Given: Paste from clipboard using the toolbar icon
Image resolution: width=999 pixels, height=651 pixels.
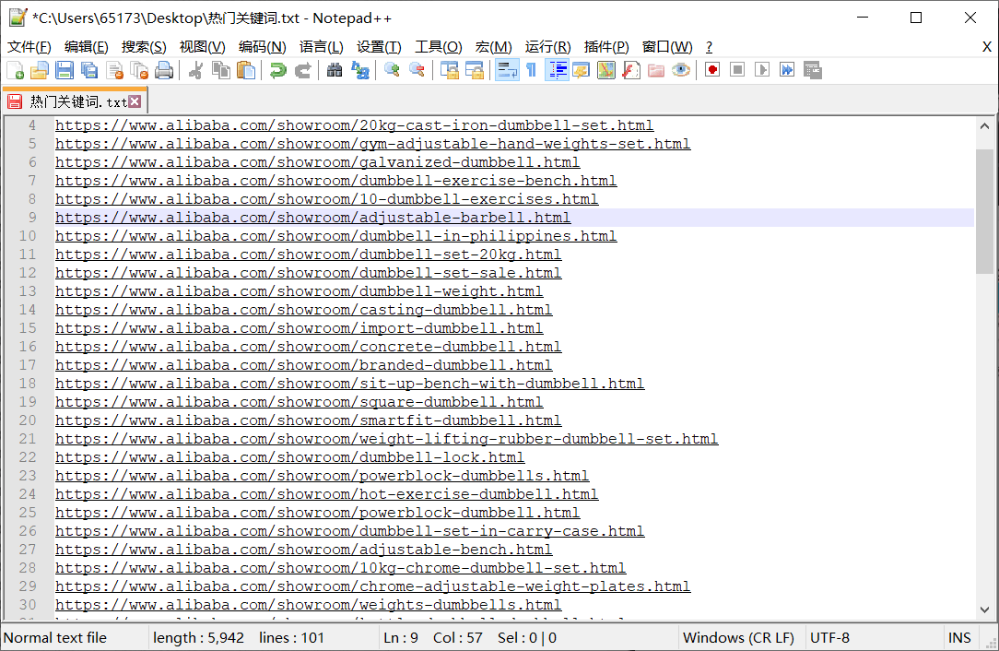Looking at the screenshot, I should click(x=246, y=70).
